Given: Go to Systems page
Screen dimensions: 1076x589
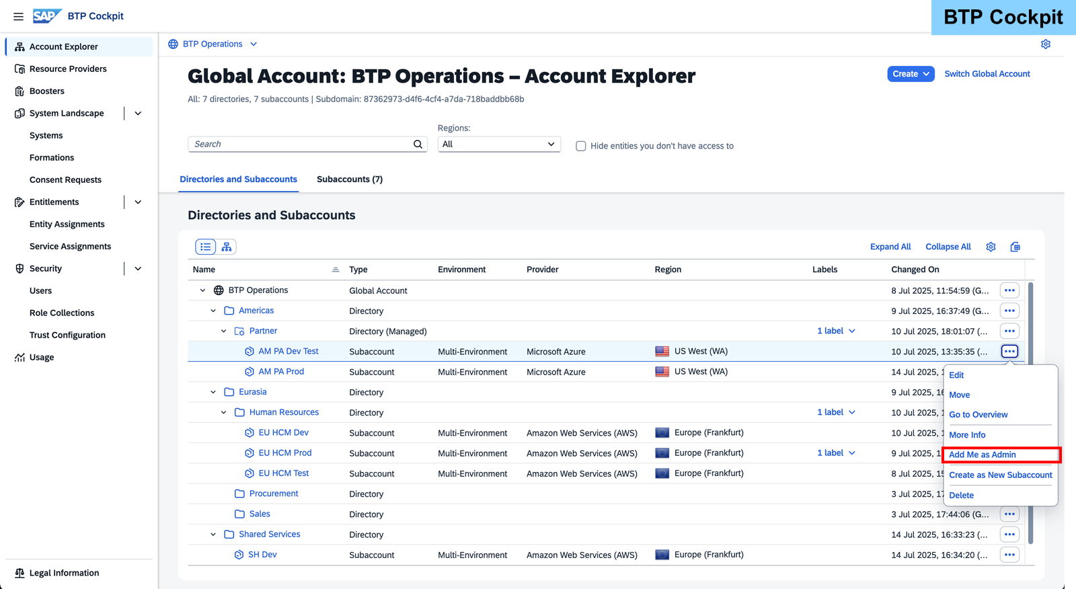Looking at the screenshot, I should pyautogui.click(x=46, y=135).
